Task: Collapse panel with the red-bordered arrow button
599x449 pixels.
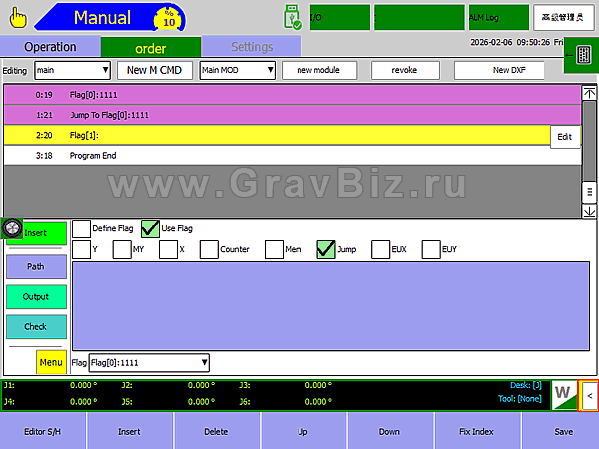Action: point(589,396)
